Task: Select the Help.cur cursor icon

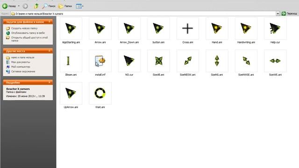Action: point(275,28)
